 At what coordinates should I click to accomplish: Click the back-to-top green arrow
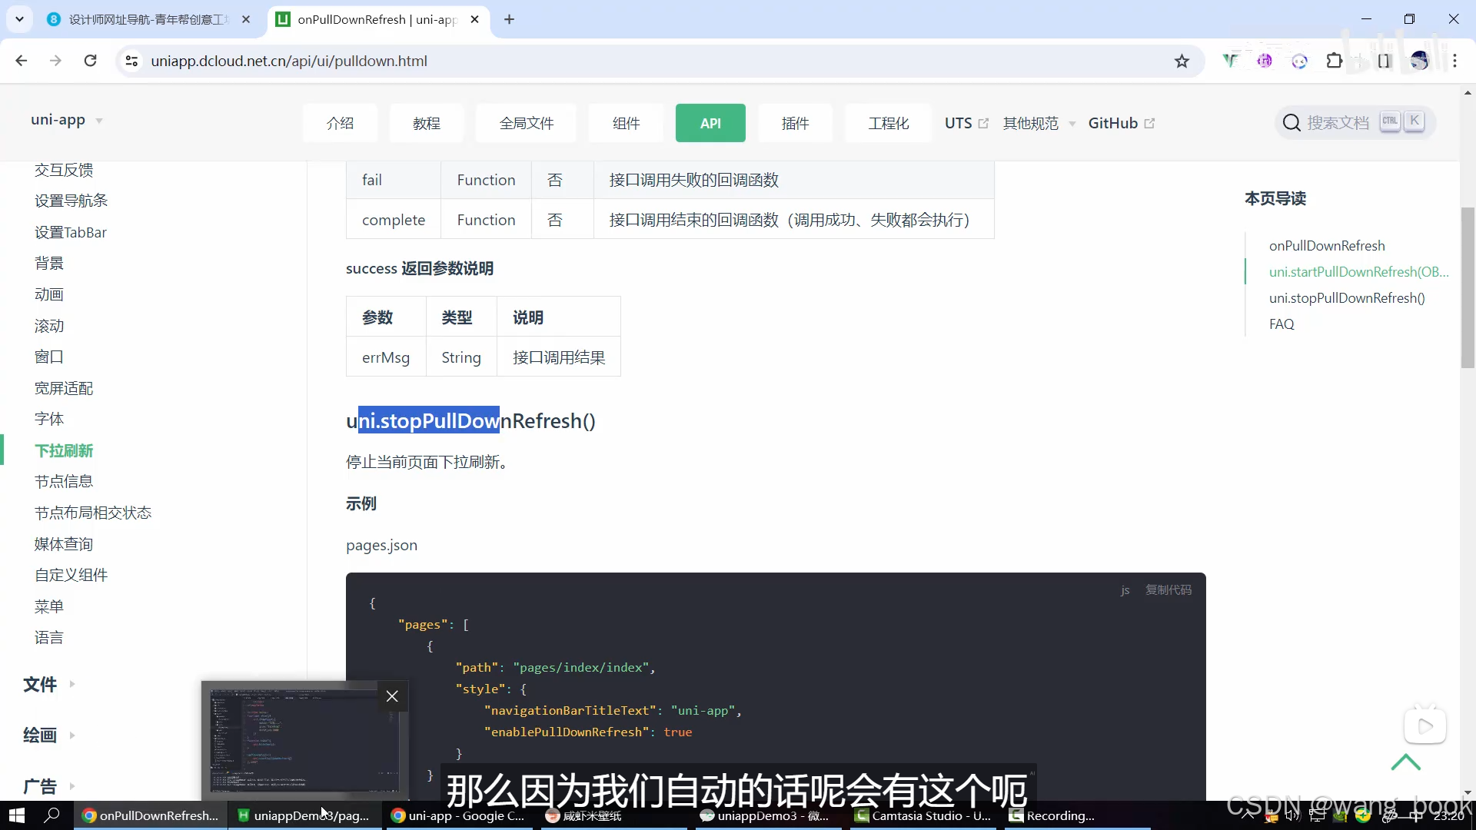[1405, 762]
